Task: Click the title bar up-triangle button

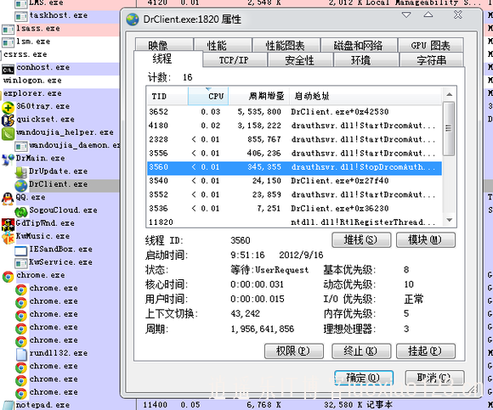Action: (428, 14)
